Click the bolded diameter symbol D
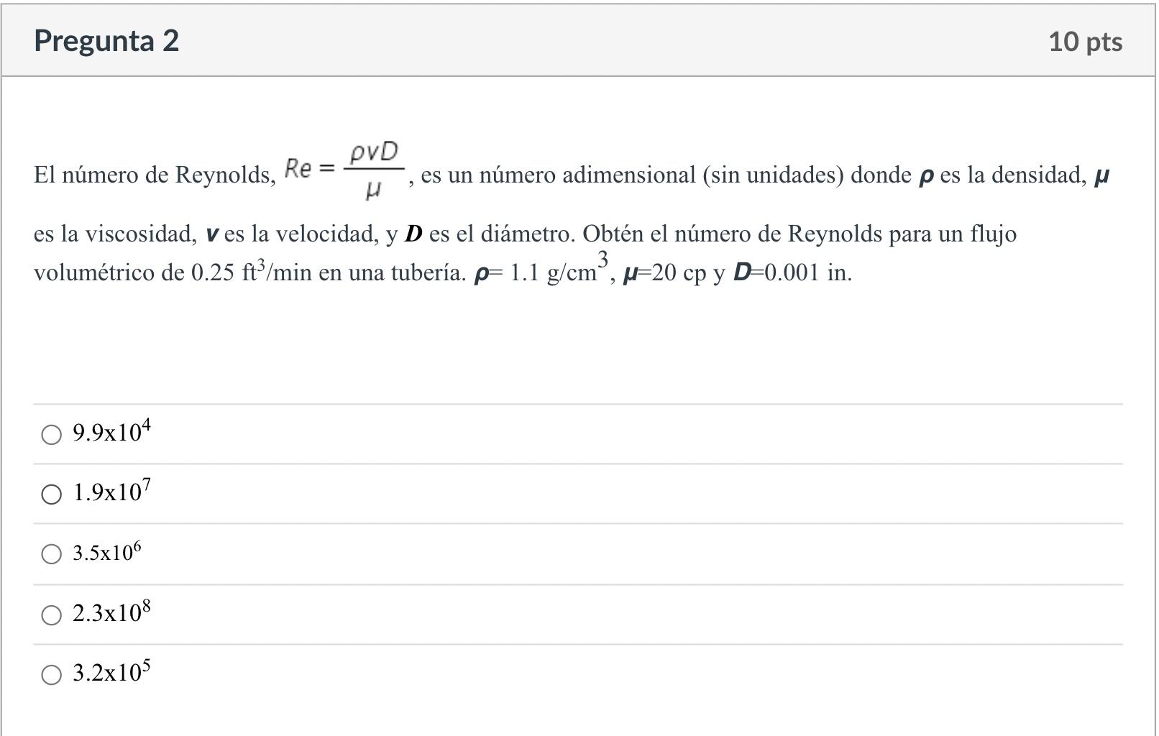Screen dimensions: 1159x736 click(x=414, y=231)
